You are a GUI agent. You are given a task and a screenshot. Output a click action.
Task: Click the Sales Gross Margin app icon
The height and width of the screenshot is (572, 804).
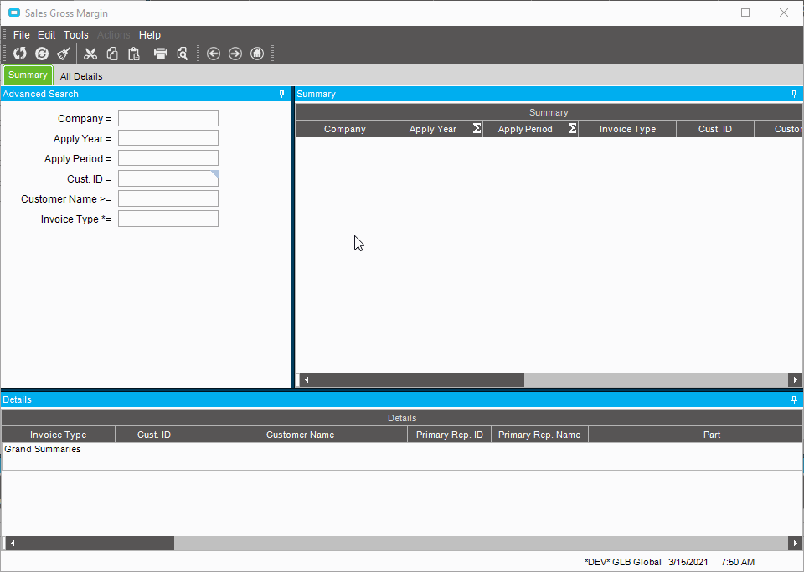coord(14,13)
